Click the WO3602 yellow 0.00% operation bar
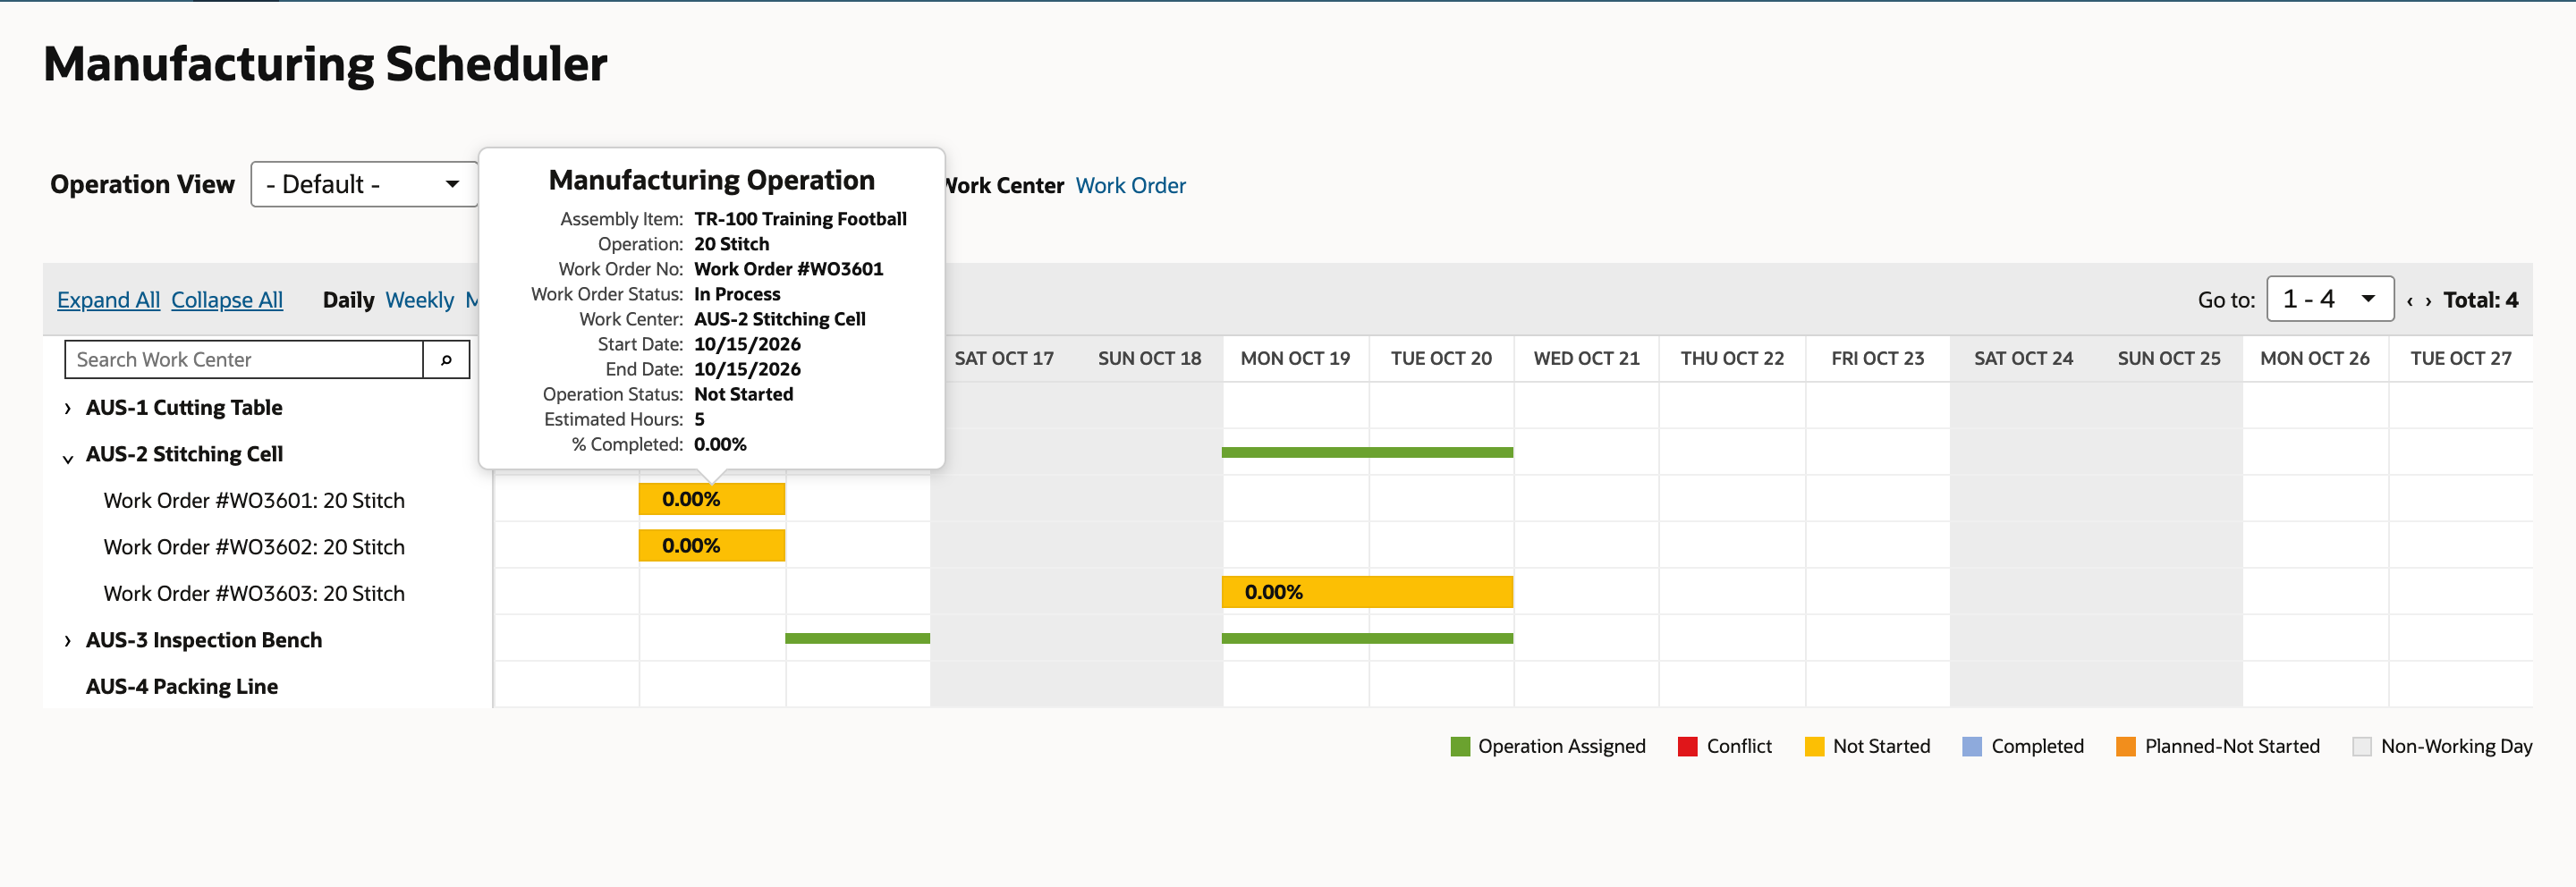 711,545
